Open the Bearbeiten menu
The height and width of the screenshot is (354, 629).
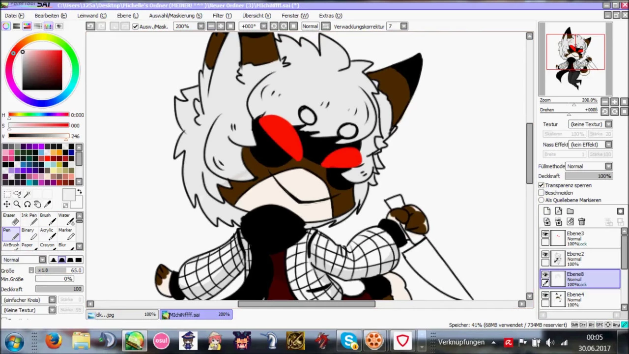coord(51,16)
